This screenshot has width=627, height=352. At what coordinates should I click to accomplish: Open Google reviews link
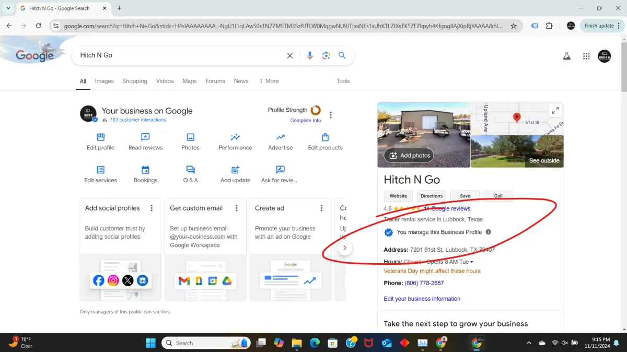click(x=447, y=208)
